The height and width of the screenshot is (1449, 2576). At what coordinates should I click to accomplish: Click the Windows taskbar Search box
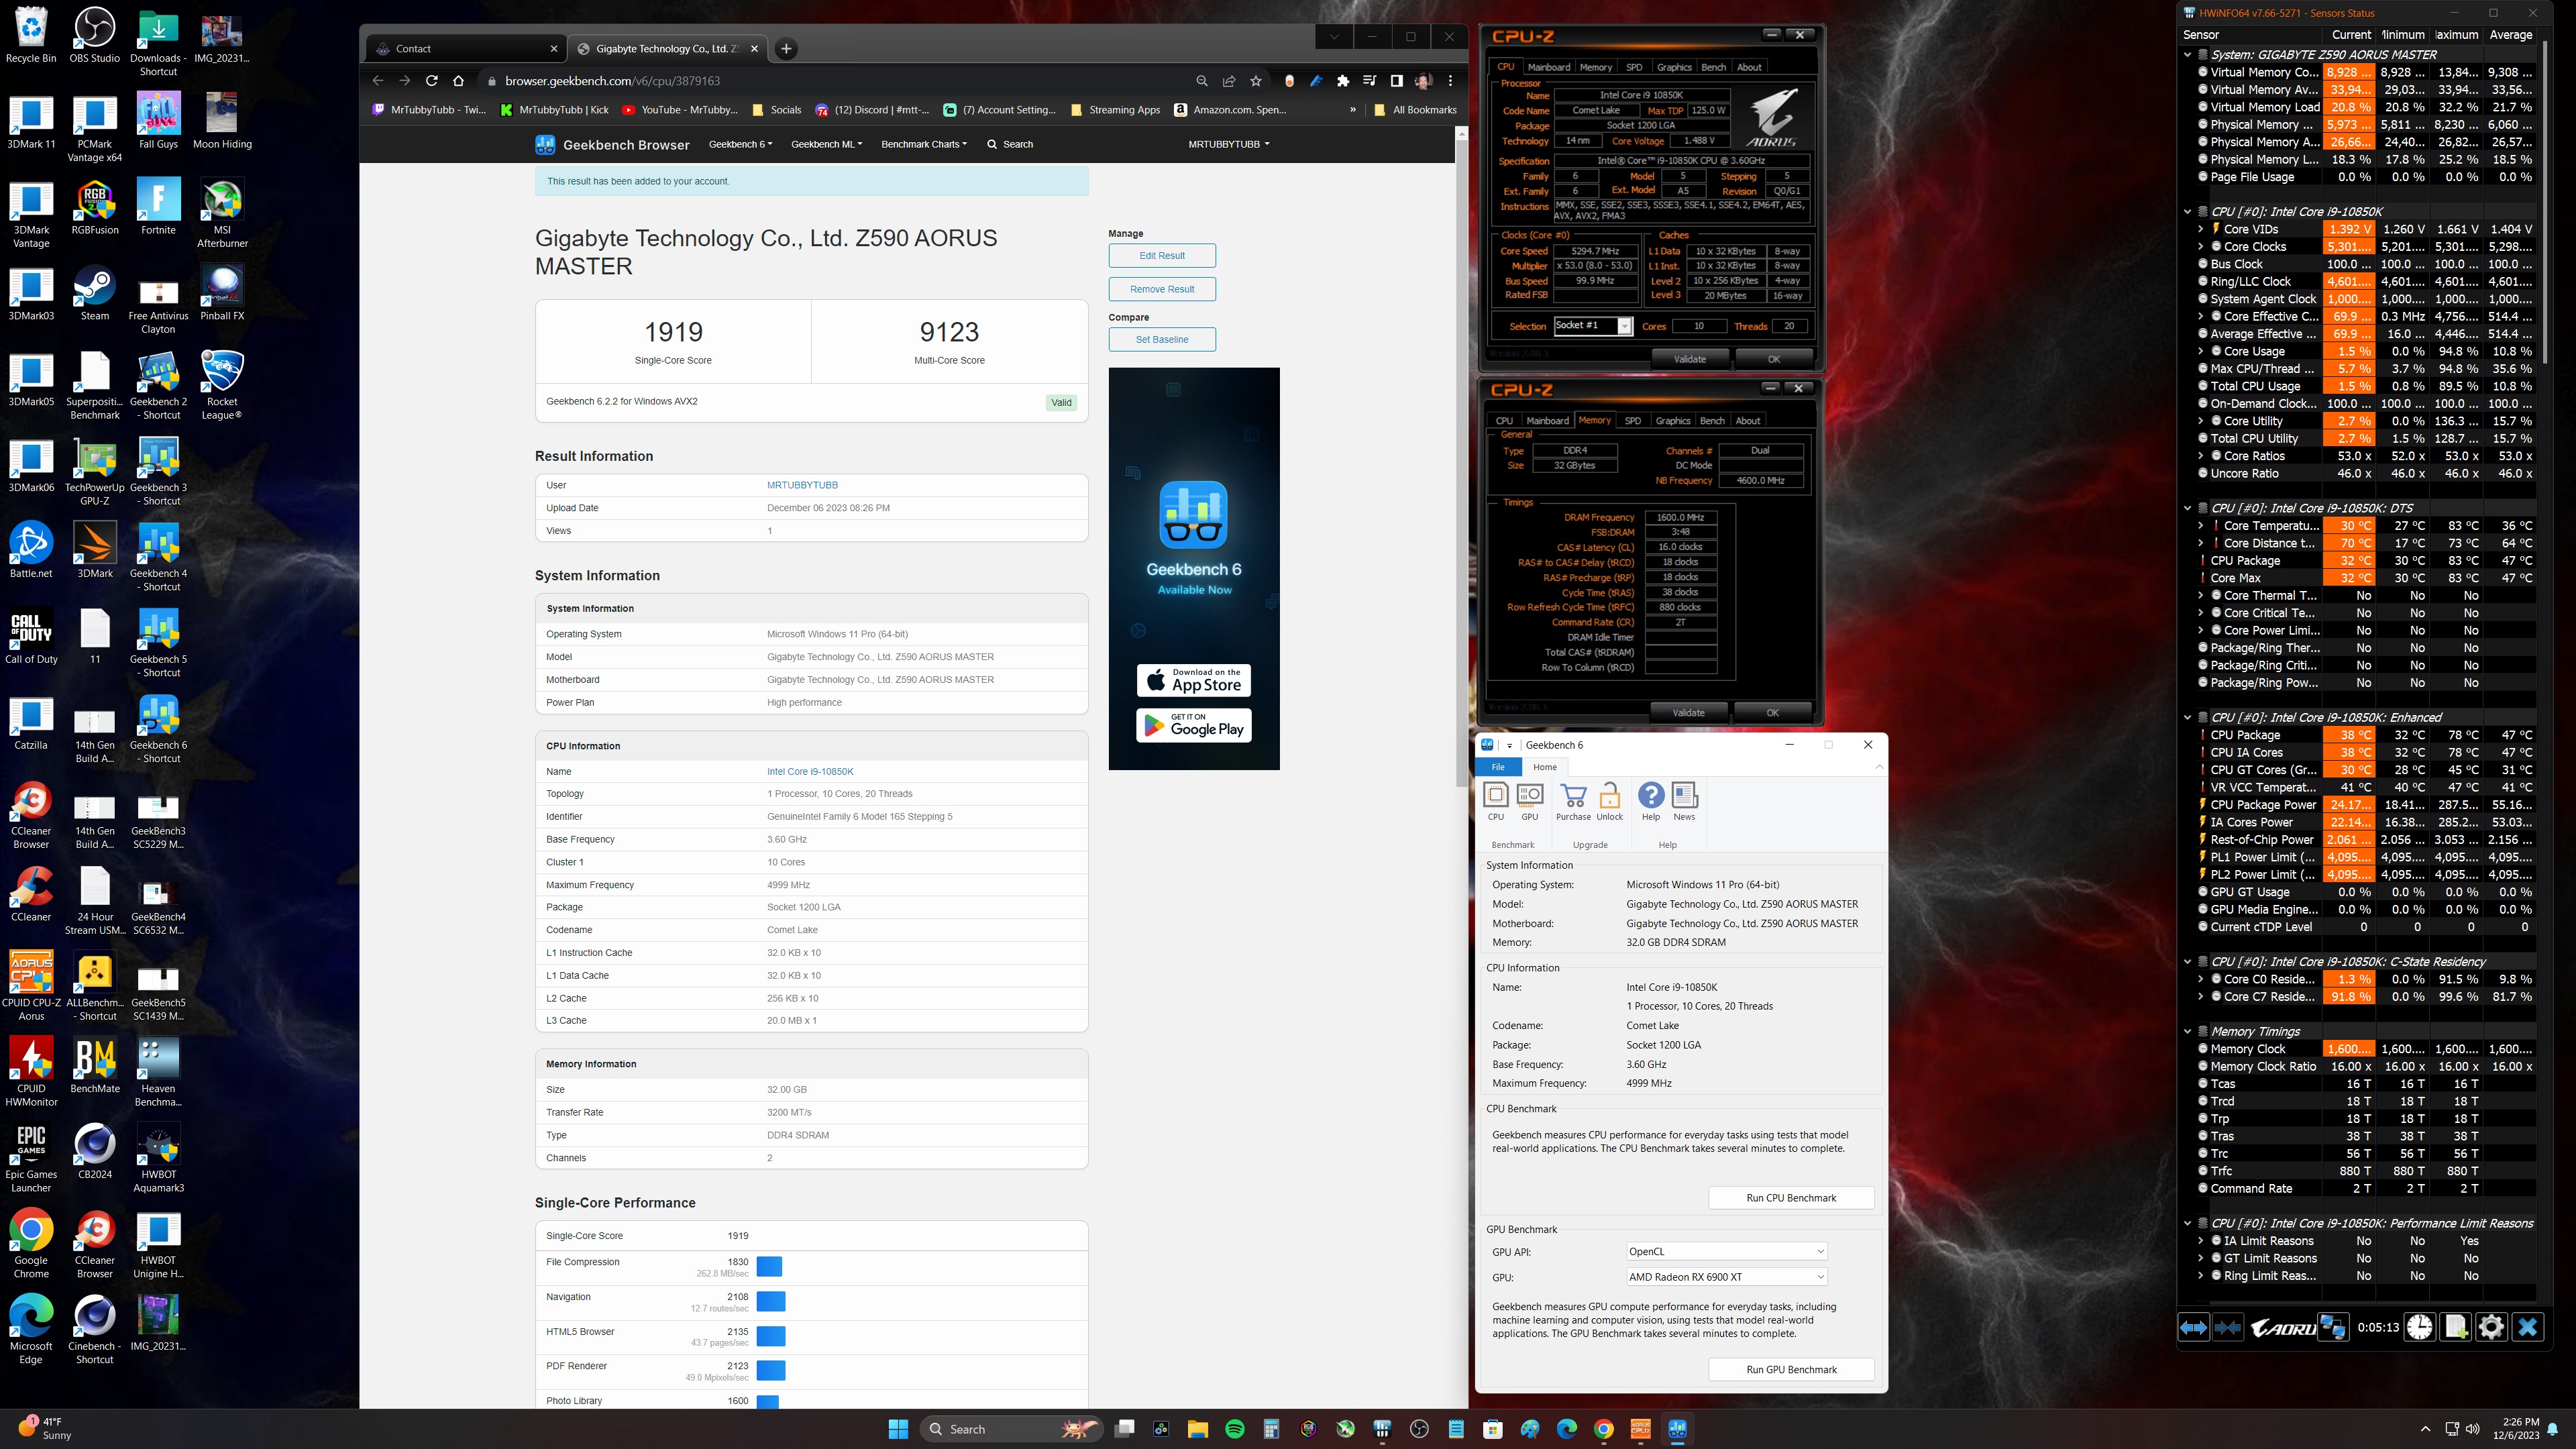click(x=1010, y=1429)
